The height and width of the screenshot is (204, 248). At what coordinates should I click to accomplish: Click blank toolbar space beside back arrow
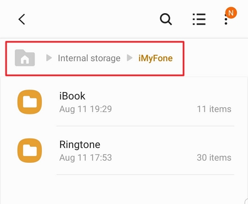(92, 19)
